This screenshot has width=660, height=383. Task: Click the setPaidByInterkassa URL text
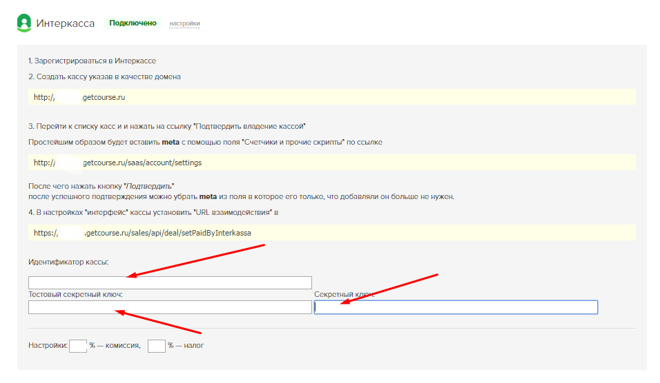pyautogui.click(x=142, y=233)
